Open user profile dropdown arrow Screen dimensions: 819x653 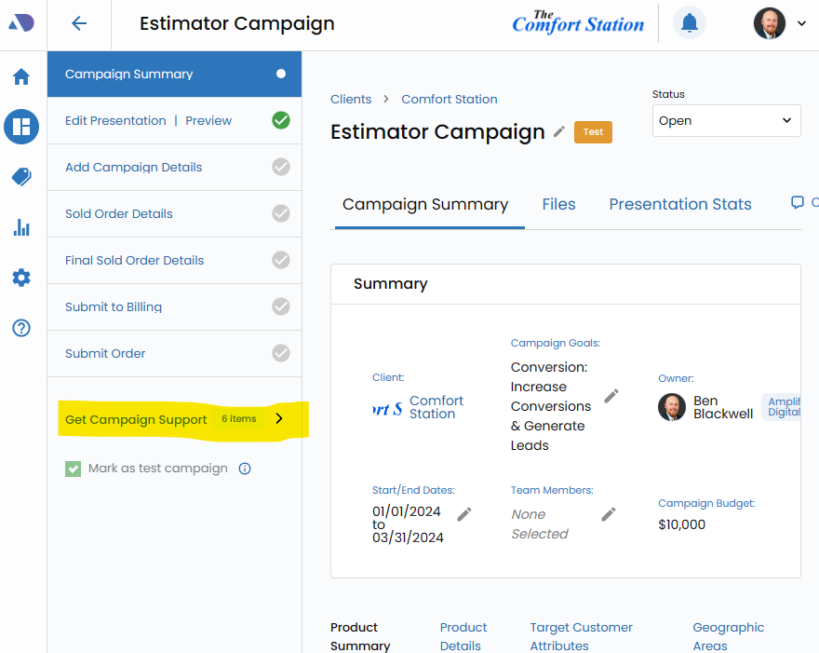point(801,23)
